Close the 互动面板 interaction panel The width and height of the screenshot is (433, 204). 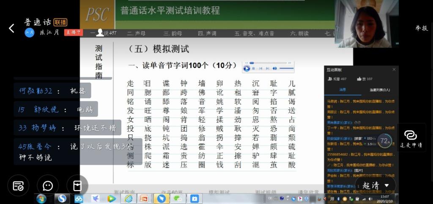coord(394,70)
